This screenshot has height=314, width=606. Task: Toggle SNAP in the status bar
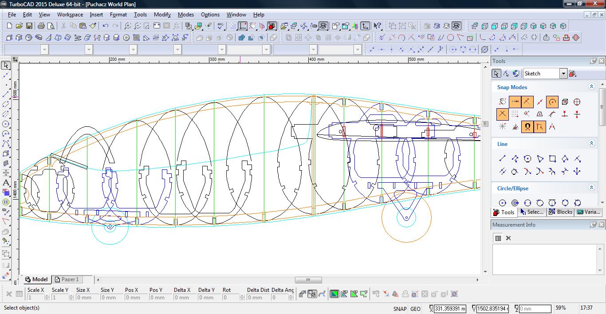pyautogui.click(x=399, y=309)
